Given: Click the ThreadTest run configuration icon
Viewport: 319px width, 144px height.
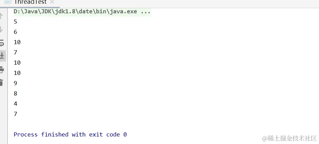Looking at the screenshot, I should (x=8, y=2).
